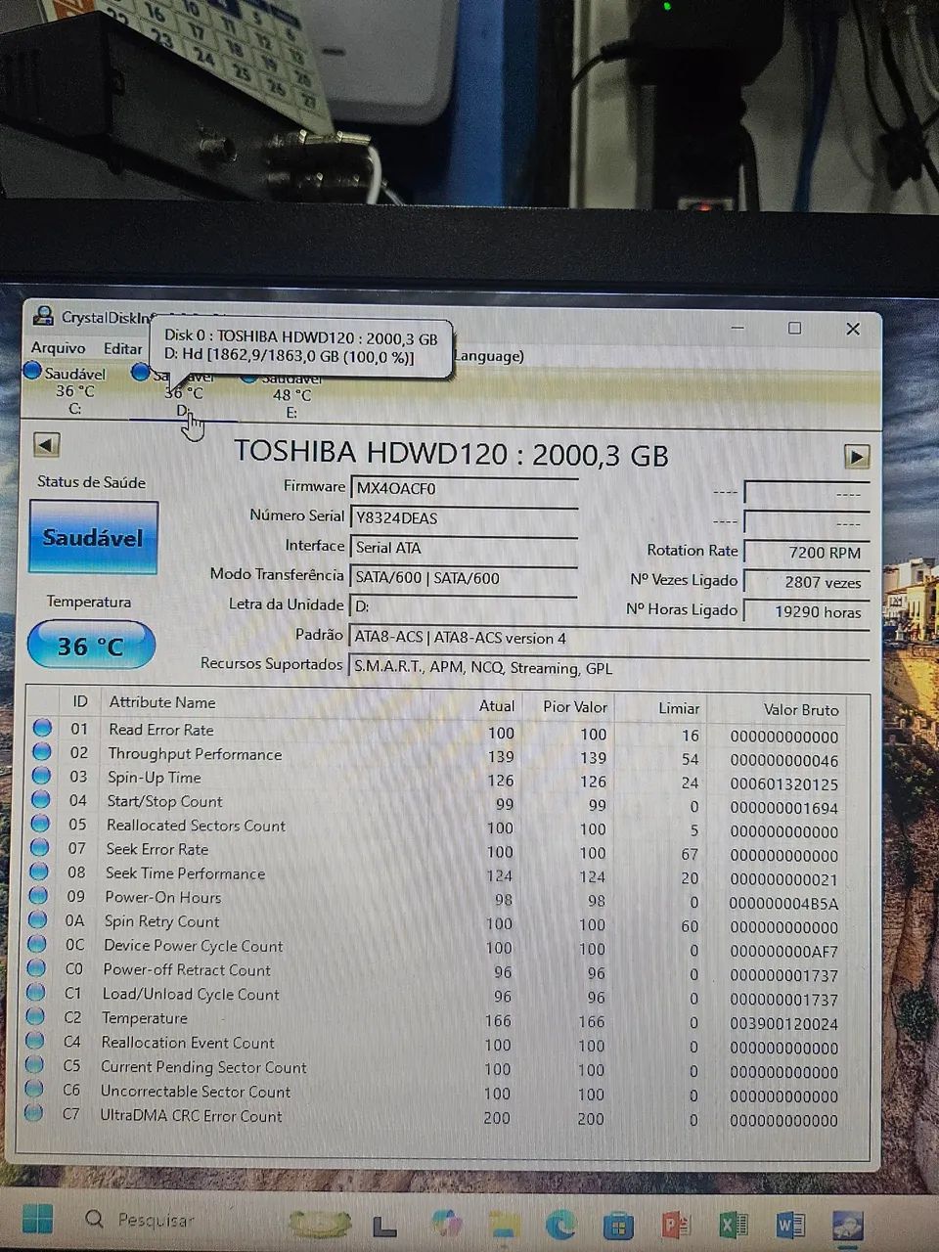Click the CrystalDiskInfo title bar icon
This screenshot has width=939, height=1252.
[43, 316]
